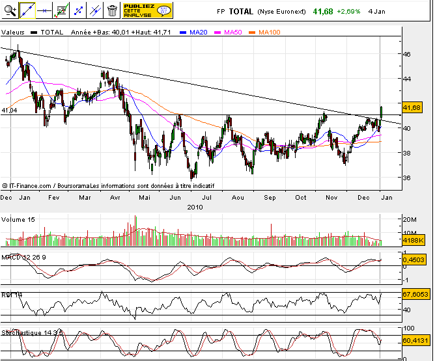Click the MA20 legend label

199,33
